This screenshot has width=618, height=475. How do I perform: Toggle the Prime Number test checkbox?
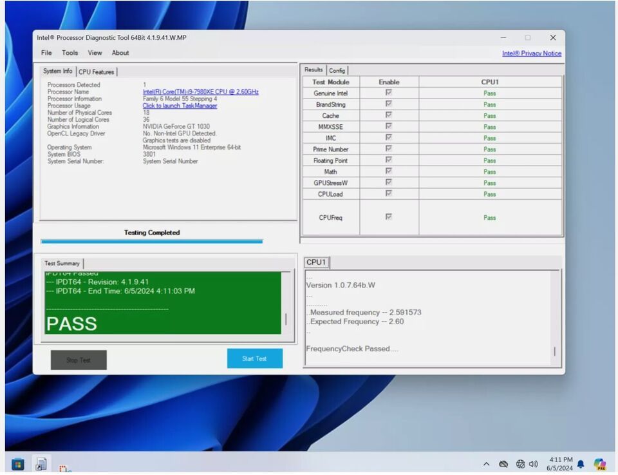click(389, 149)
